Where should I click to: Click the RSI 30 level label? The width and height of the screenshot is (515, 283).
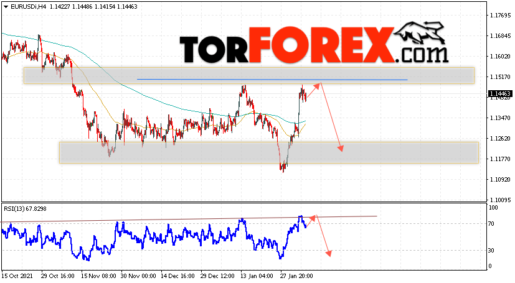point(491,251)
